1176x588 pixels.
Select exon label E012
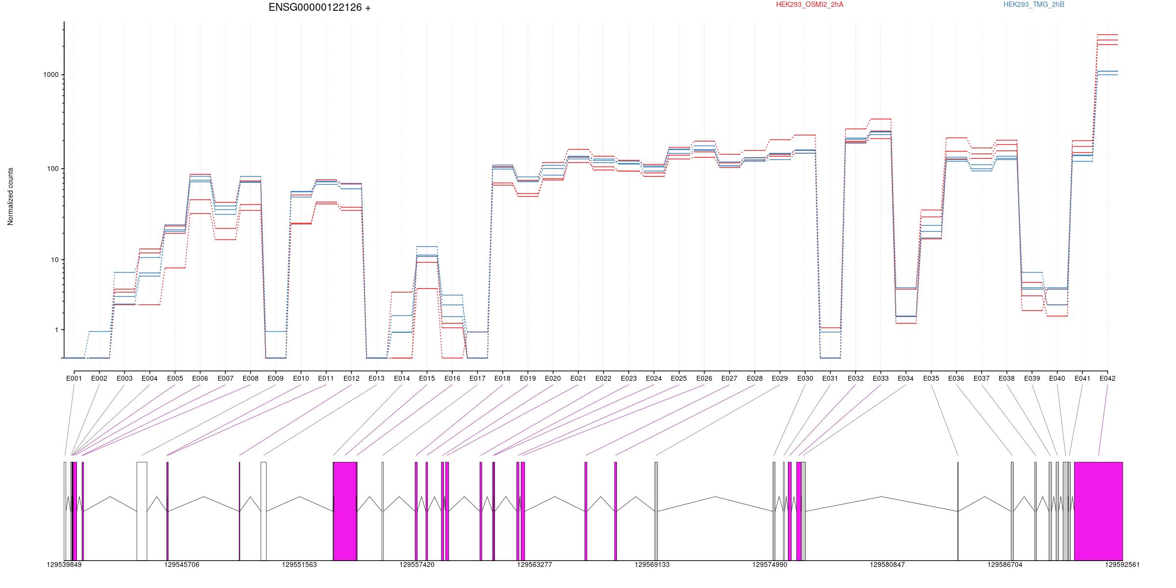coord(351,378)
